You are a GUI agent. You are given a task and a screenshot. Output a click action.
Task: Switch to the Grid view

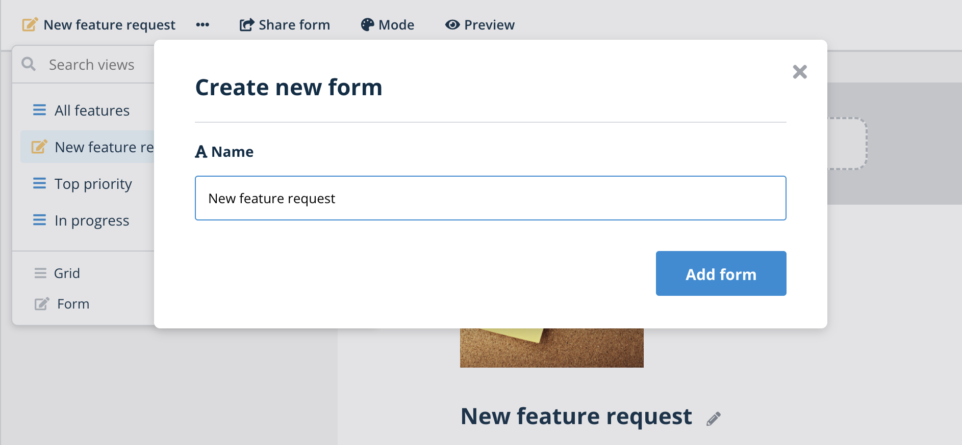pos(67,273)
